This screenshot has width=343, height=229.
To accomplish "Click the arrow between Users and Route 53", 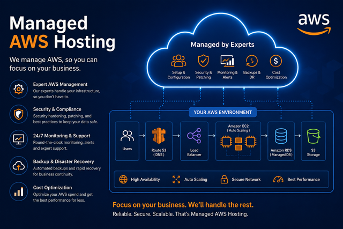I will click(142, 136).
